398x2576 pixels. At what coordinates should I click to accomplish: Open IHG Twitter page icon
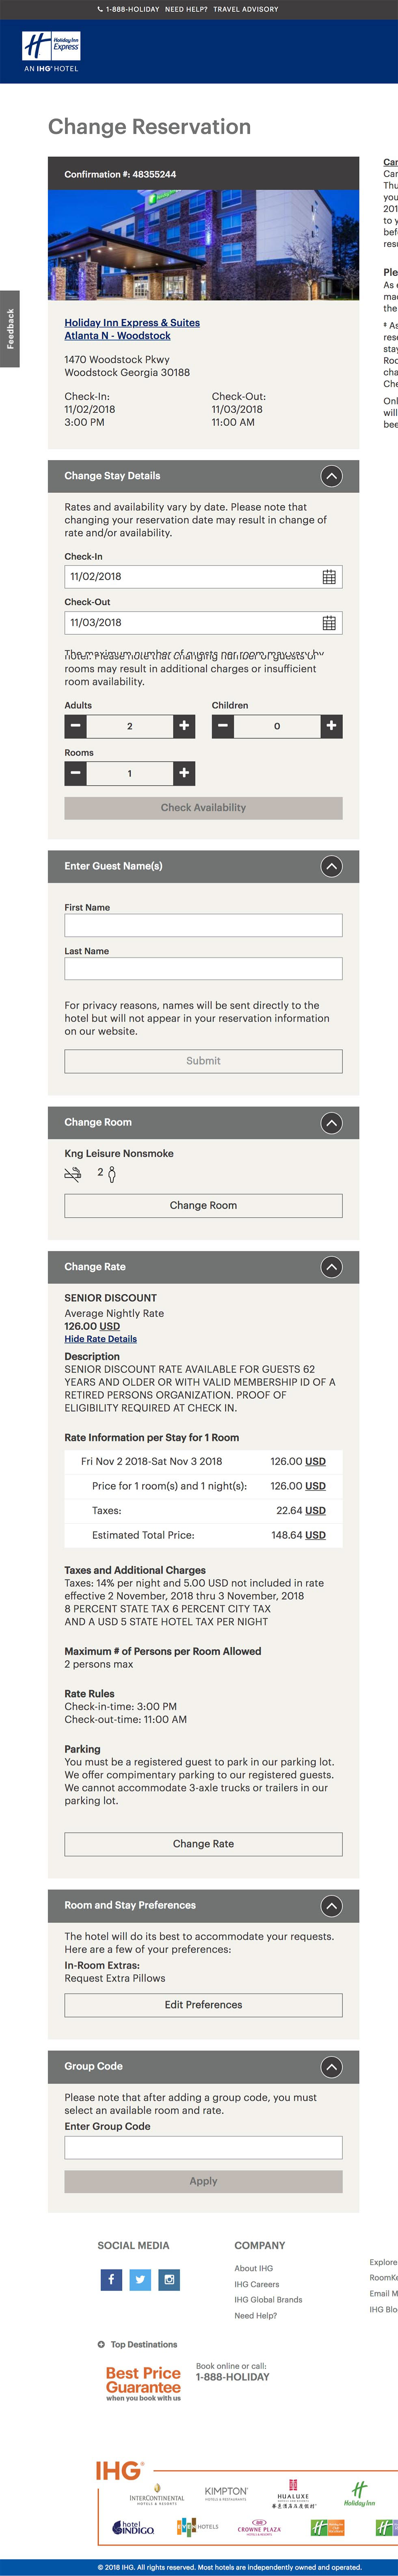(x=140, y=2279)
